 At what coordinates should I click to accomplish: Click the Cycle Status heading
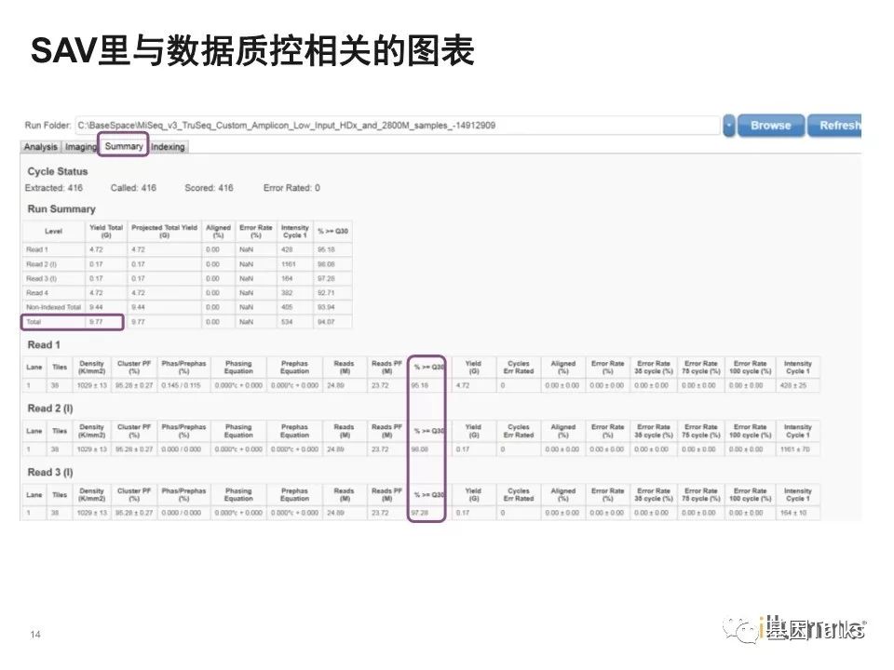[x=58, y=171]
